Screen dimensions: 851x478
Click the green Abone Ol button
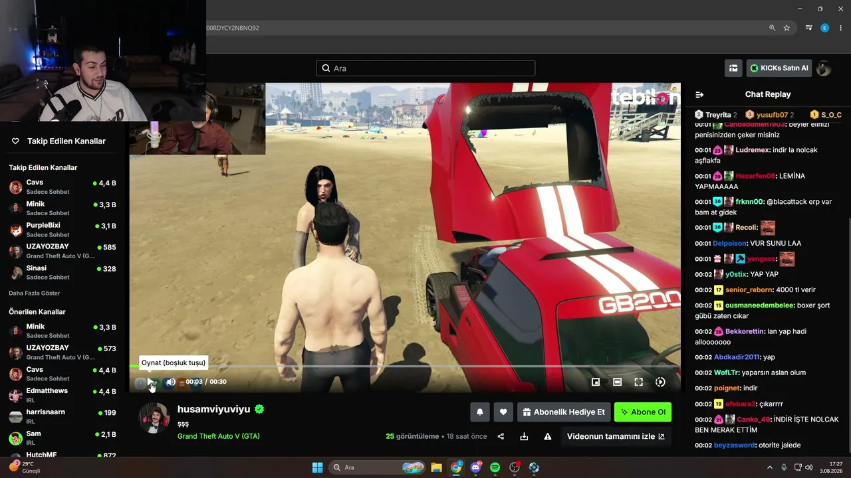643,412
